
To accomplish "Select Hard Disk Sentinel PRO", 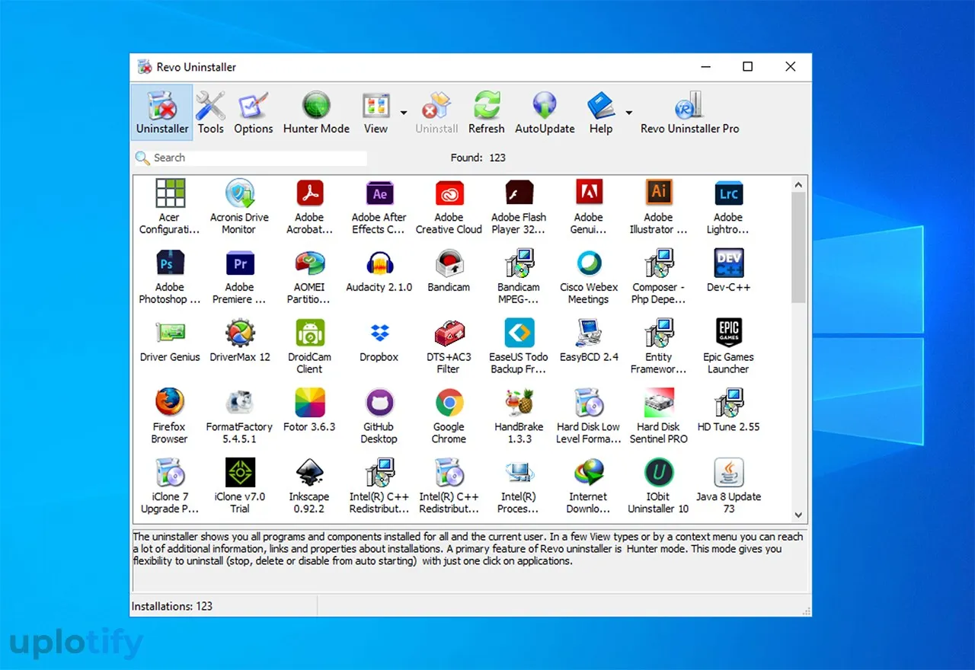I will [658, 416].
